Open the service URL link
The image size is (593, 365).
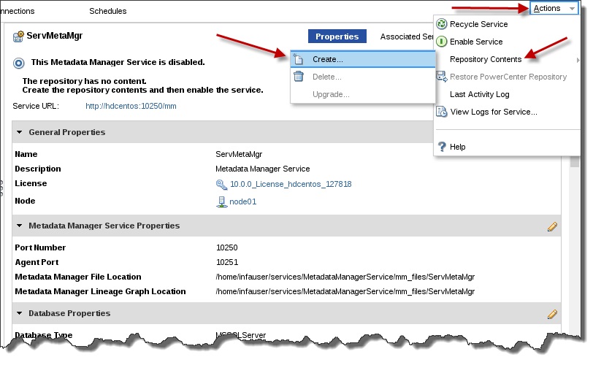[x=131, y=106]
